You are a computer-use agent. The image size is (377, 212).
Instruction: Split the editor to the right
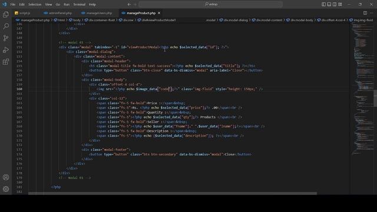coord(365,13)
